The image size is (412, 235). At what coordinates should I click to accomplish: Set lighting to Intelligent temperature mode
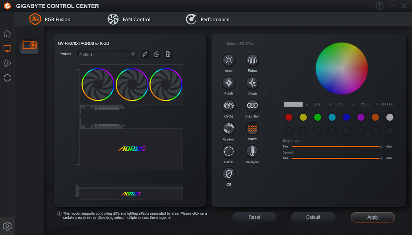(252, 151)
